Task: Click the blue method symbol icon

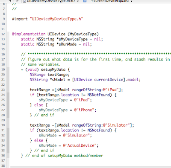Action: point(85,1)
